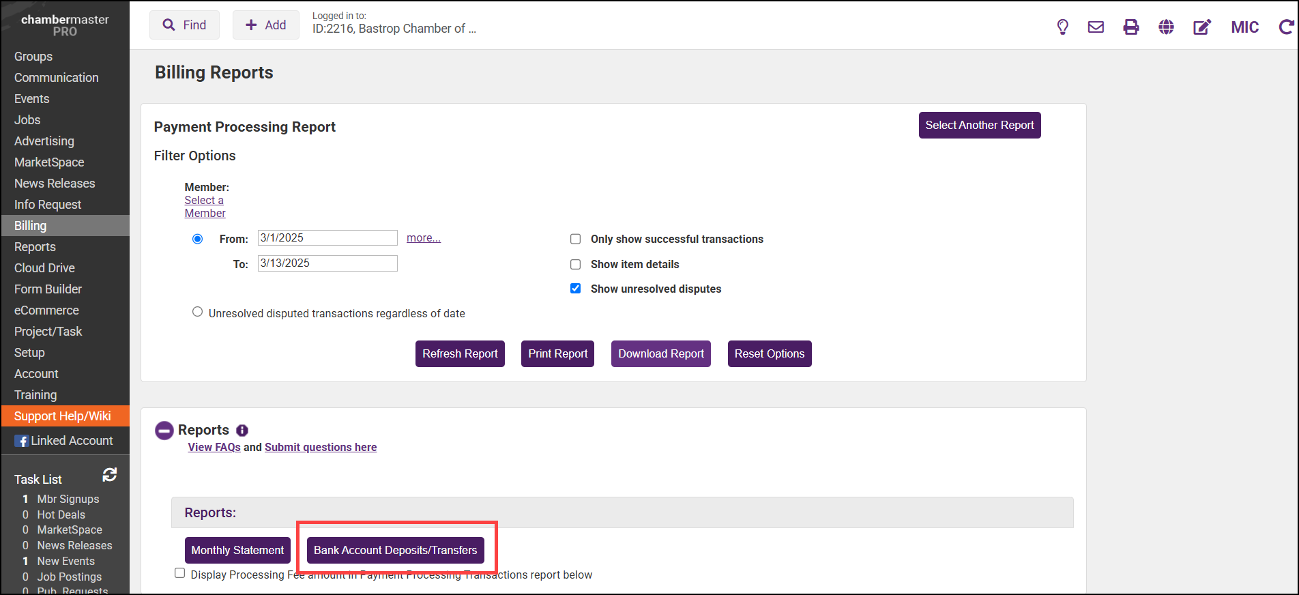Enable Only show successful transactions checkbox
The width and height of the screenshot is (1299, 595).
pyautogui.click(x=576, y=239)
